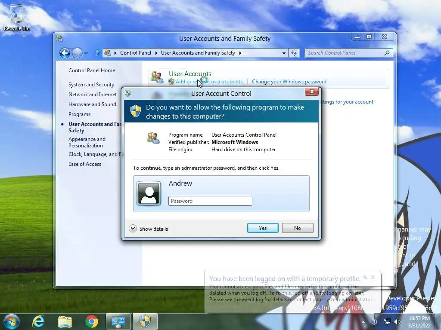Open System and Security category
The image size is (441, 330).
(x=91, y=85)
